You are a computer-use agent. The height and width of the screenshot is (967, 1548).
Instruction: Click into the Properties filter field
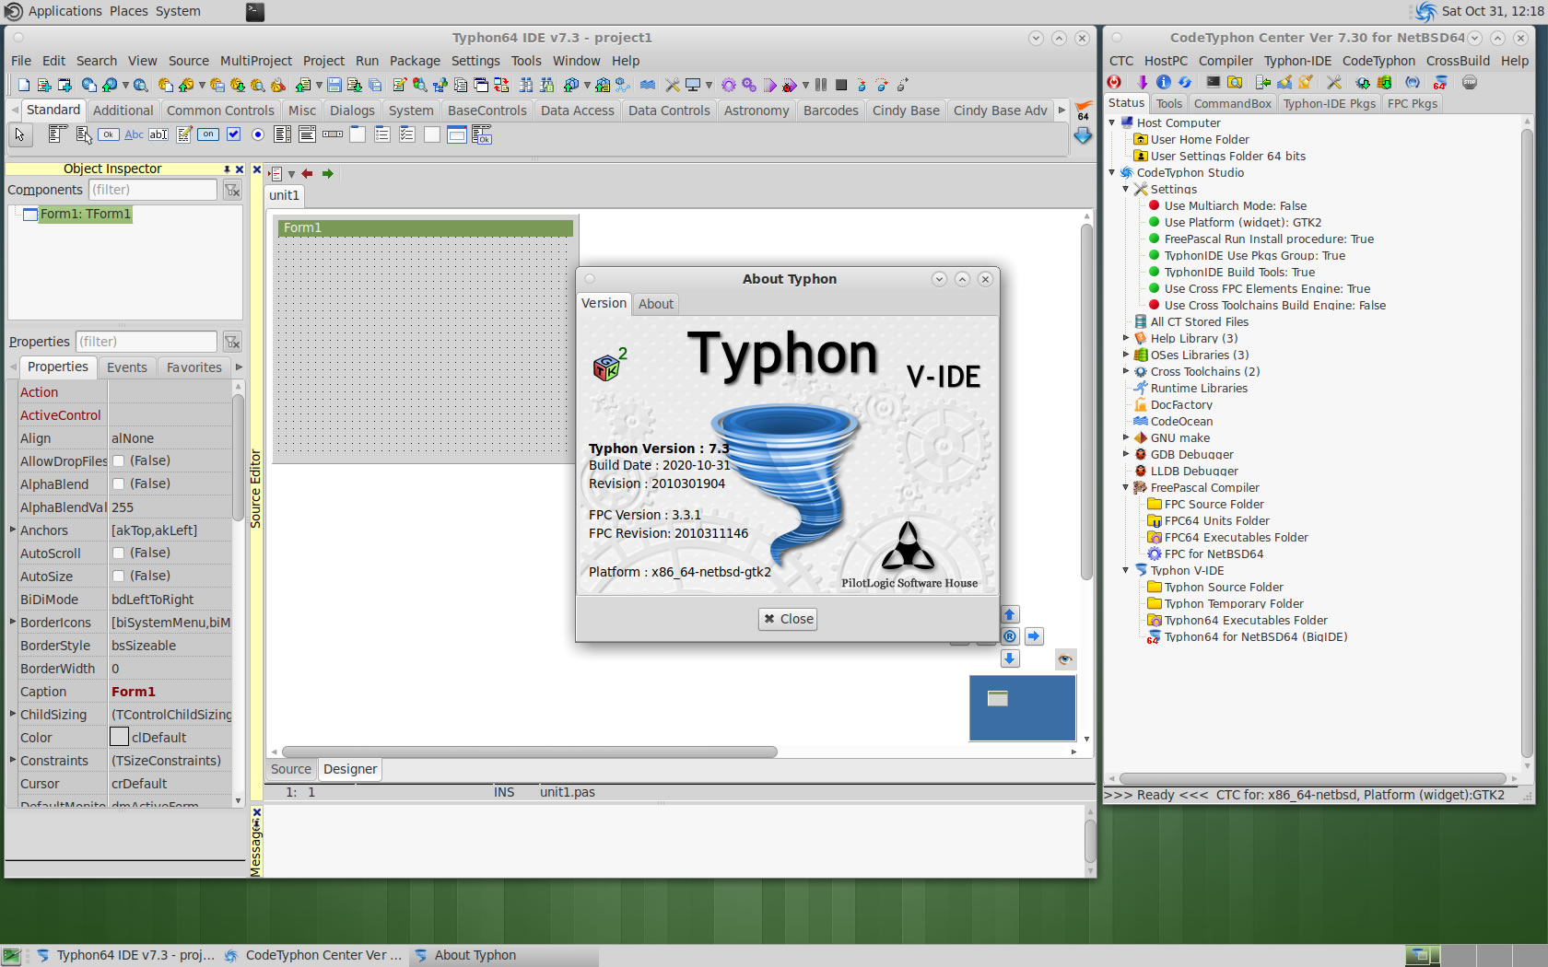[146, 342]
